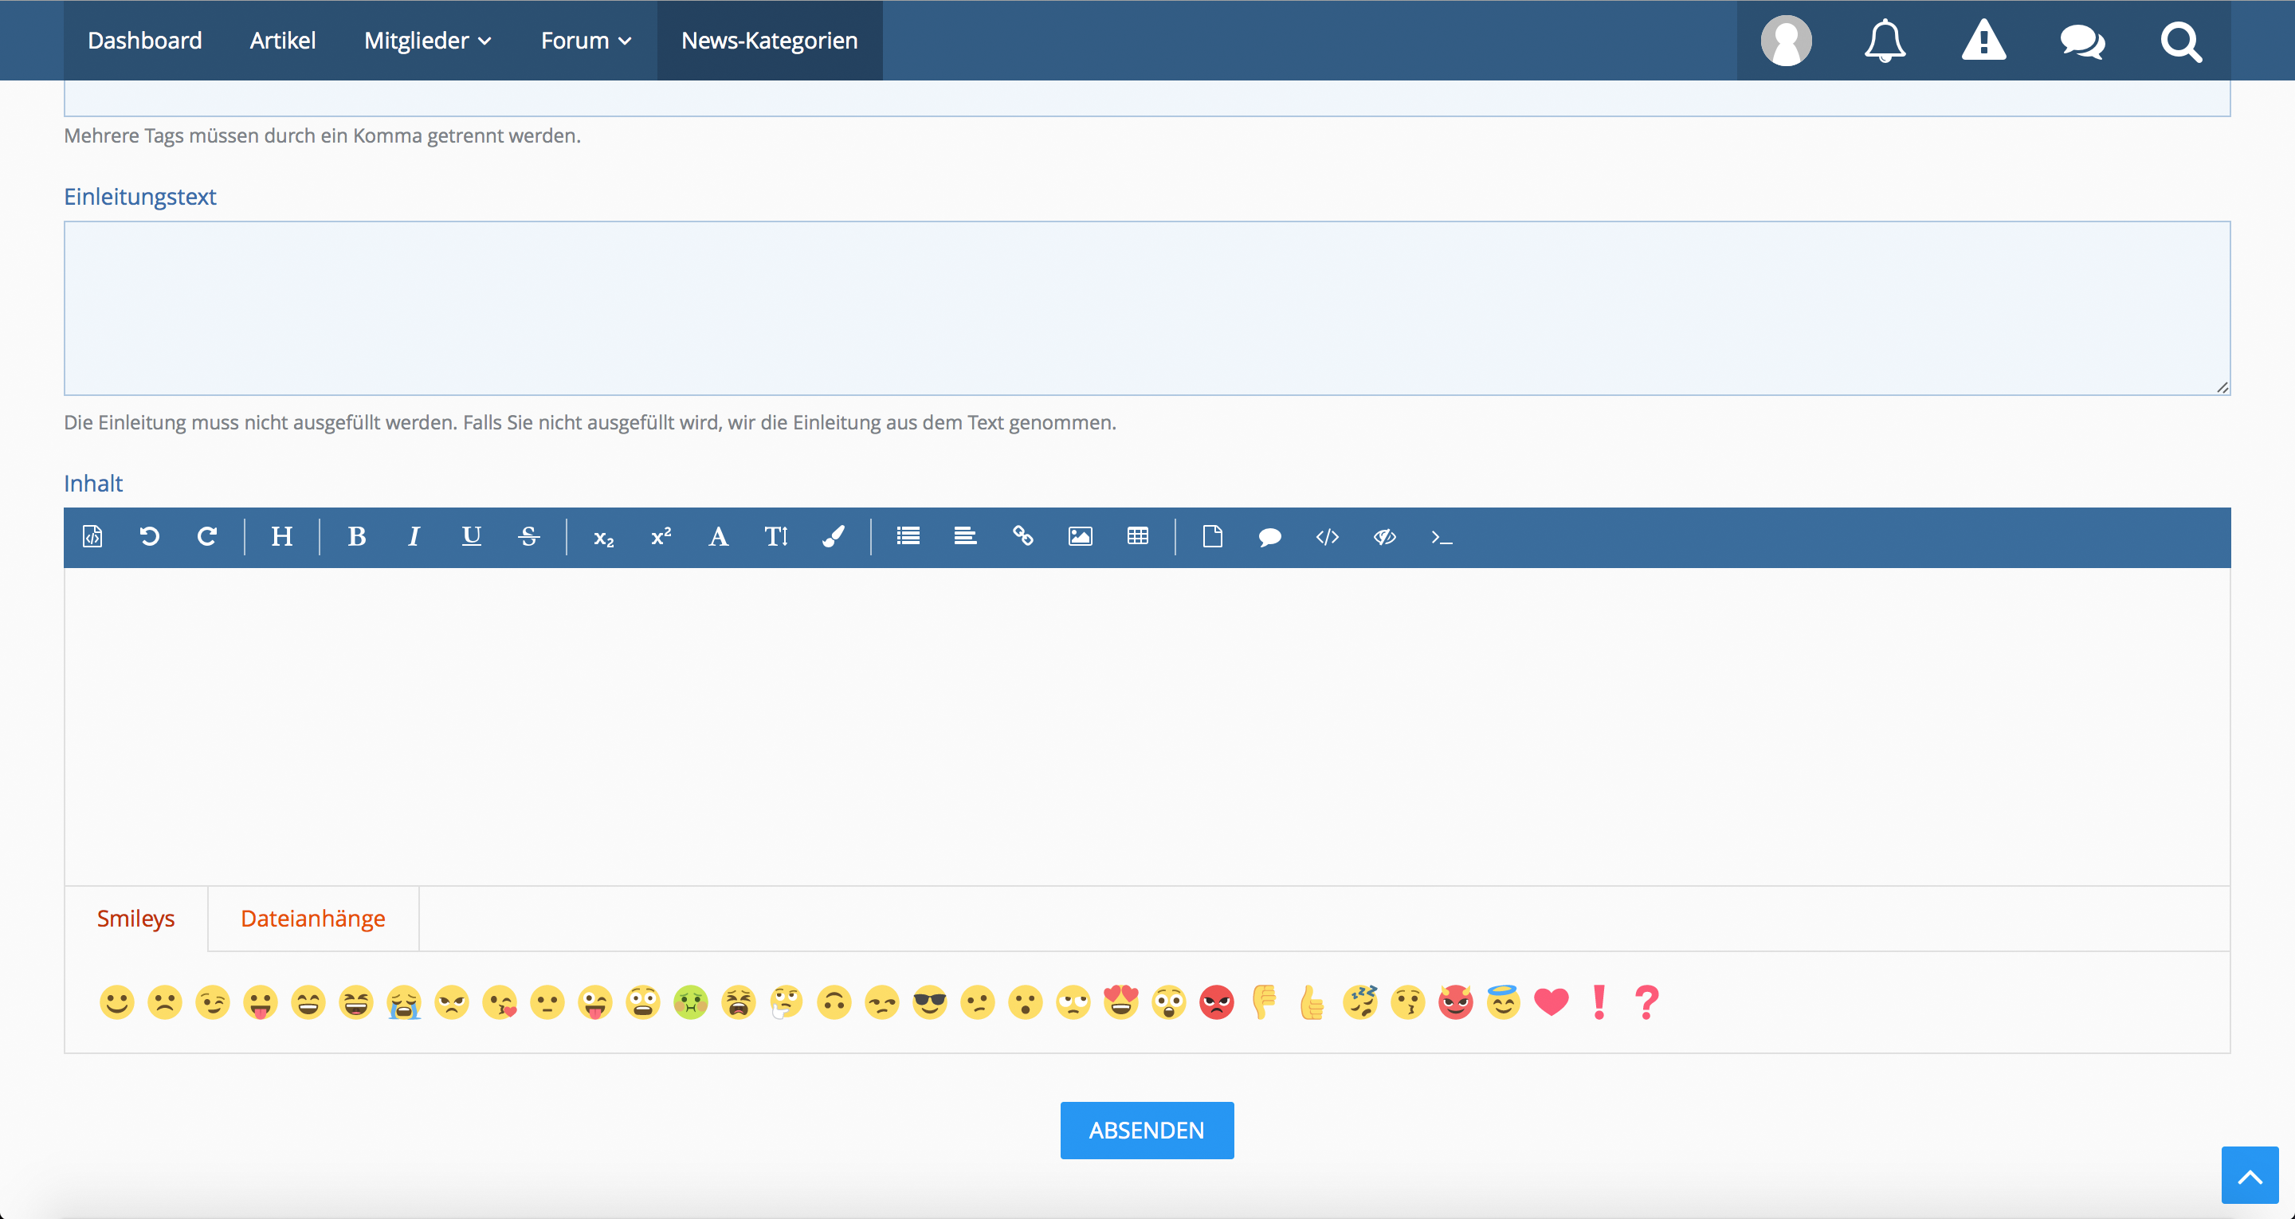Insert an image with the picture icon

coord(1080,536)
